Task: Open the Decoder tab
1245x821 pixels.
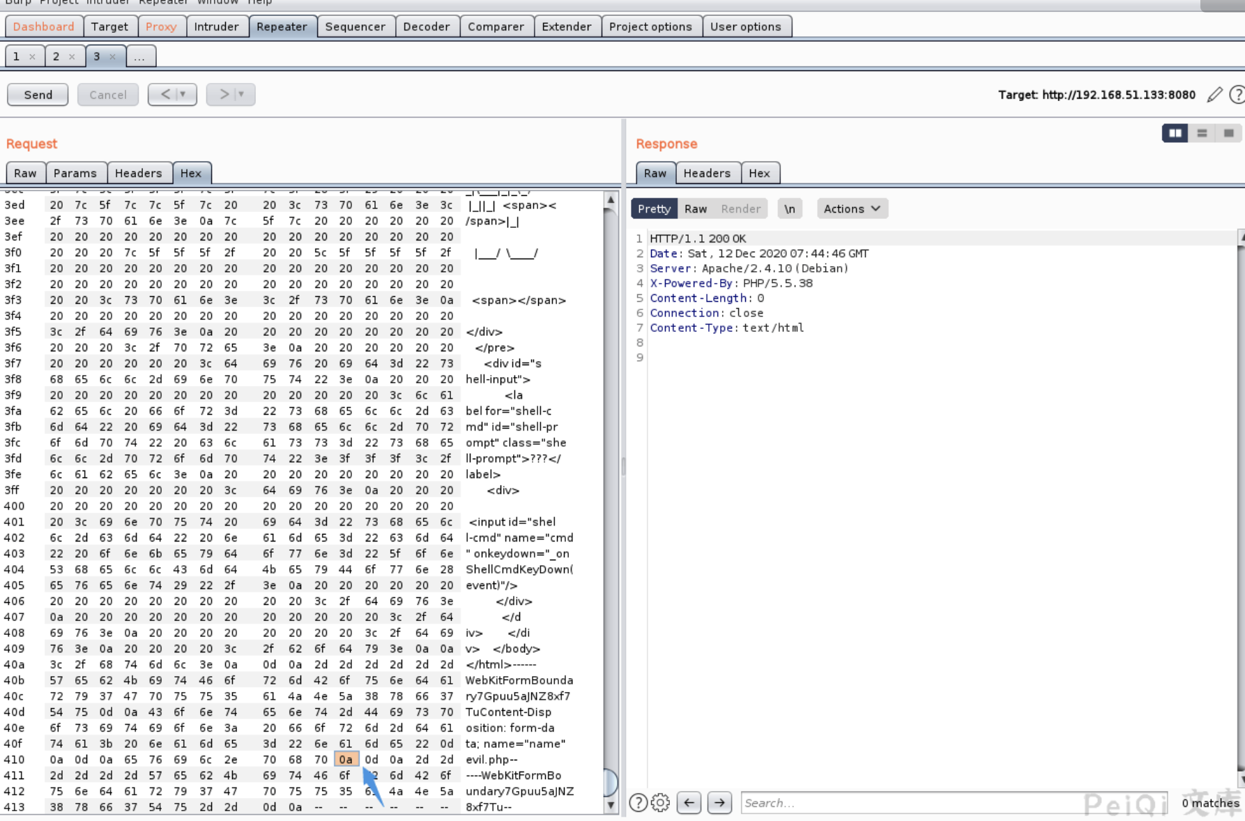Action: click(x=427, y=26)
